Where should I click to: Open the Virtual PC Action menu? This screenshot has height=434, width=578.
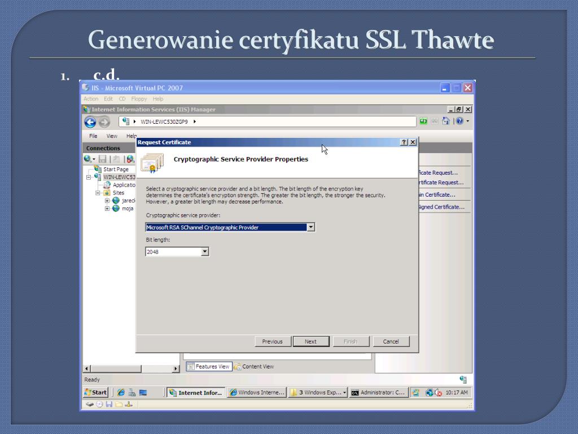[x=91, y=99]
